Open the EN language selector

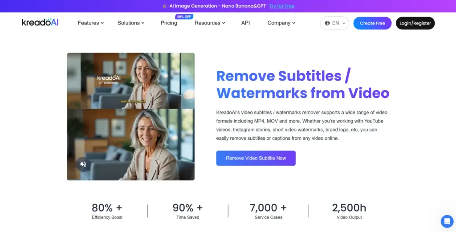[x=334, y=23]
